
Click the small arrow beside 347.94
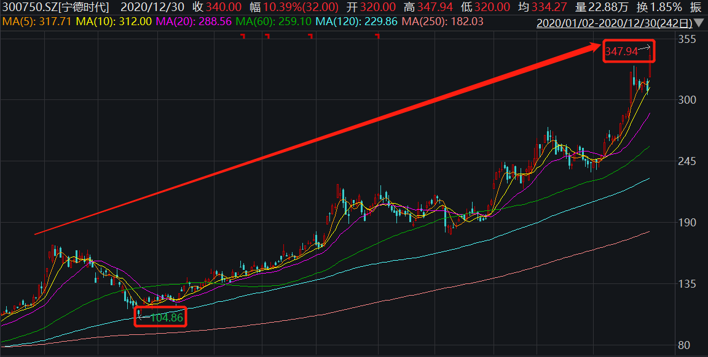[x=644, y=47]
